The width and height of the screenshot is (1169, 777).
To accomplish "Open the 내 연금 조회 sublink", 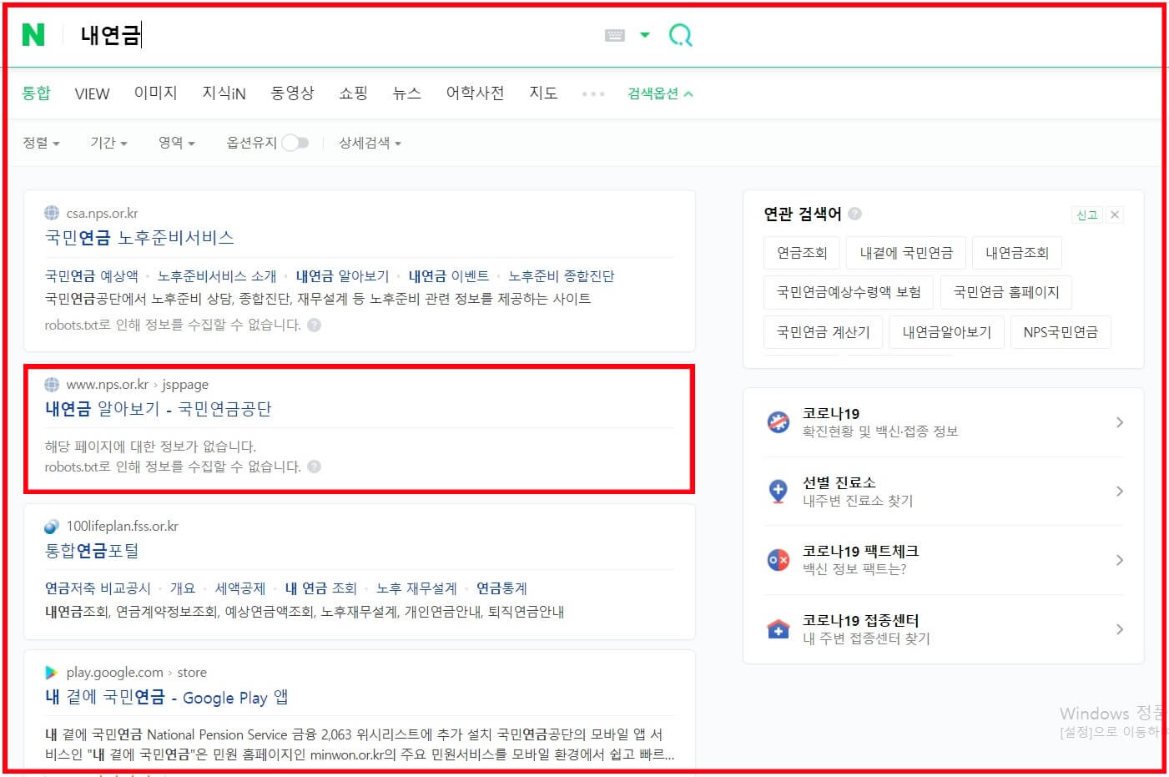I will pos(320,588).
